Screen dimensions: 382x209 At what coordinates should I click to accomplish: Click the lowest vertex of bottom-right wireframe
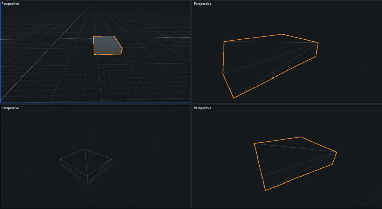click(265, 191)
